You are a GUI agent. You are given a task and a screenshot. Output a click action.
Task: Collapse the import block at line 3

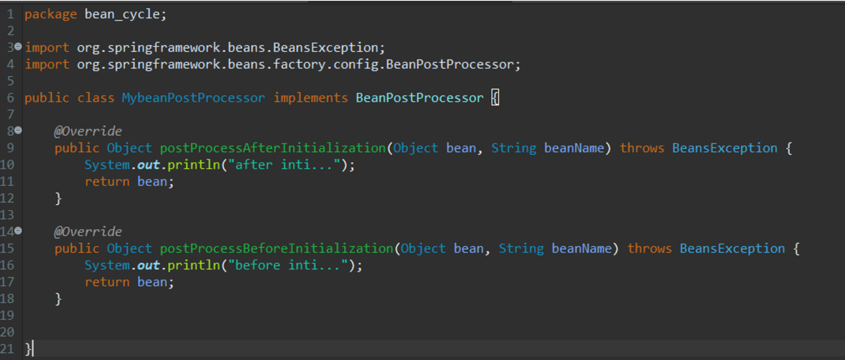(x=18, y=47)
